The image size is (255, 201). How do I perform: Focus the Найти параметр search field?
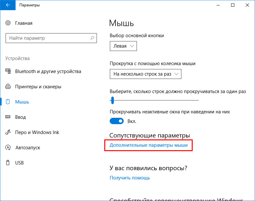click(x=51, y=38)
